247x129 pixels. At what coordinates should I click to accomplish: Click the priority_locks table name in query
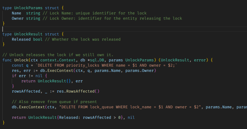pyautogui.click(x=76, y=65)
